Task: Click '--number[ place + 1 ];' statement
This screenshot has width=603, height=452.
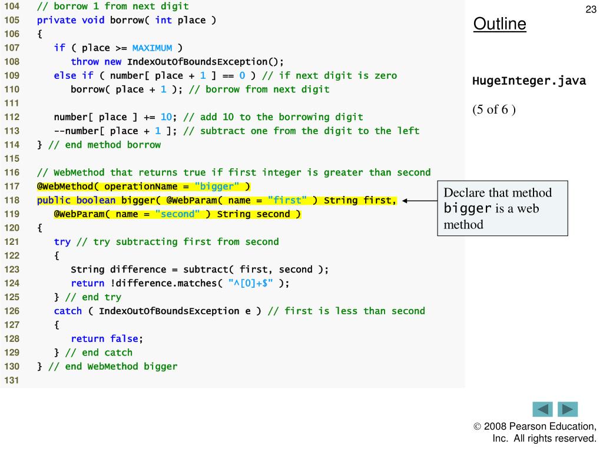Action: [x=115, y=131]
